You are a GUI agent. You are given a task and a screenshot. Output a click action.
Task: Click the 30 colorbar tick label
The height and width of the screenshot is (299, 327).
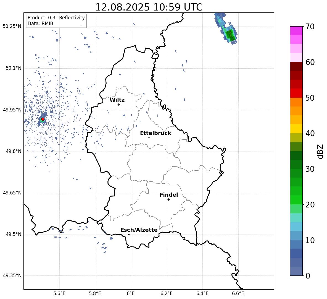[310, 169]
